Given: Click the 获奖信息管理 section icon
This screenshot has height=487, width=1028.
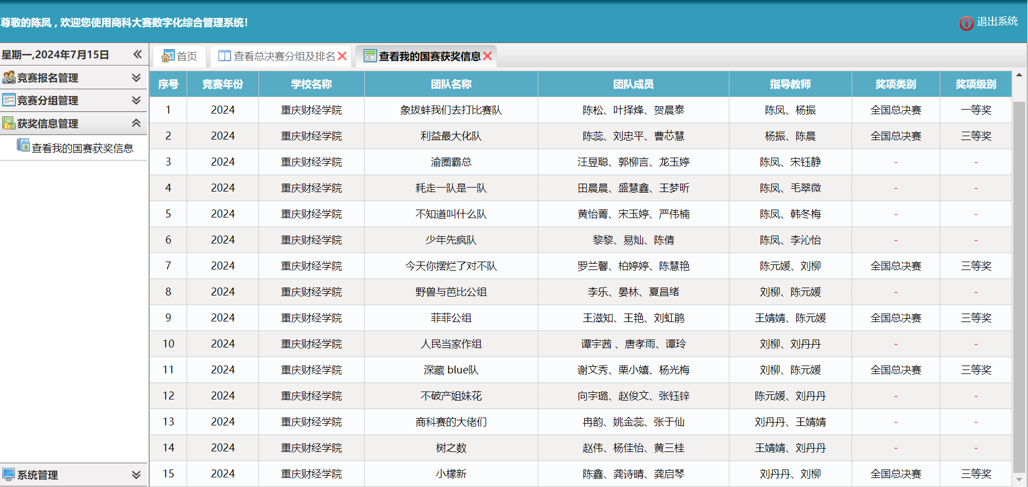Looking at the screenshot, I should click(9, 123).
